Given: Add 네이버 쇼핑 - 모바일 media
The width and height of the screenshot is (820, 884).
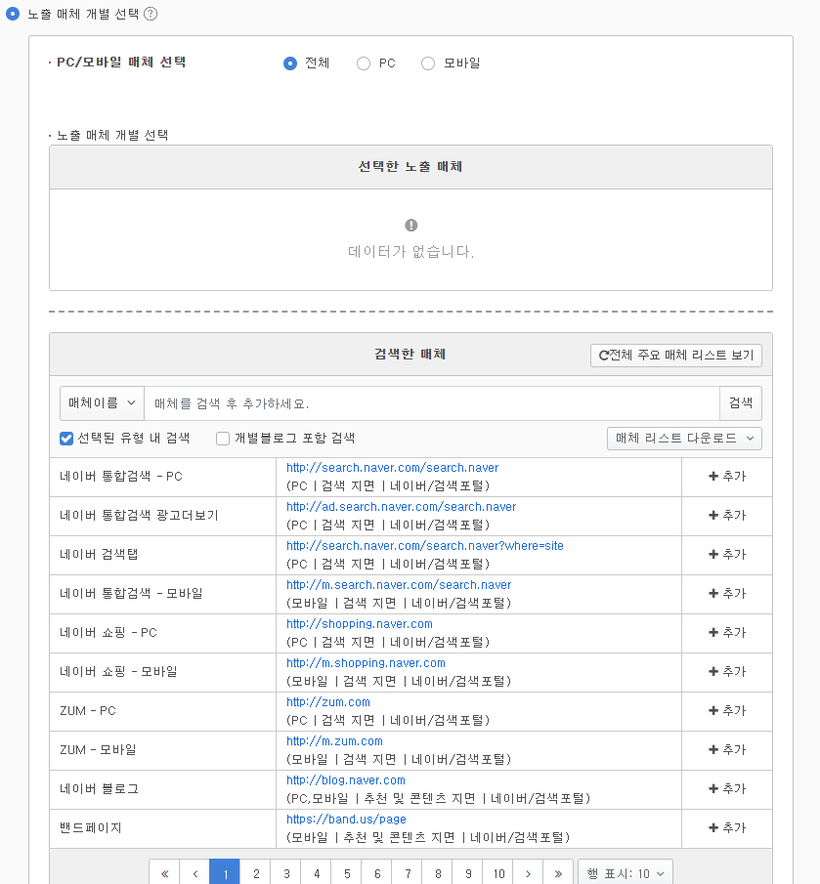Looking at the screenshot, I should click(727, 671).
